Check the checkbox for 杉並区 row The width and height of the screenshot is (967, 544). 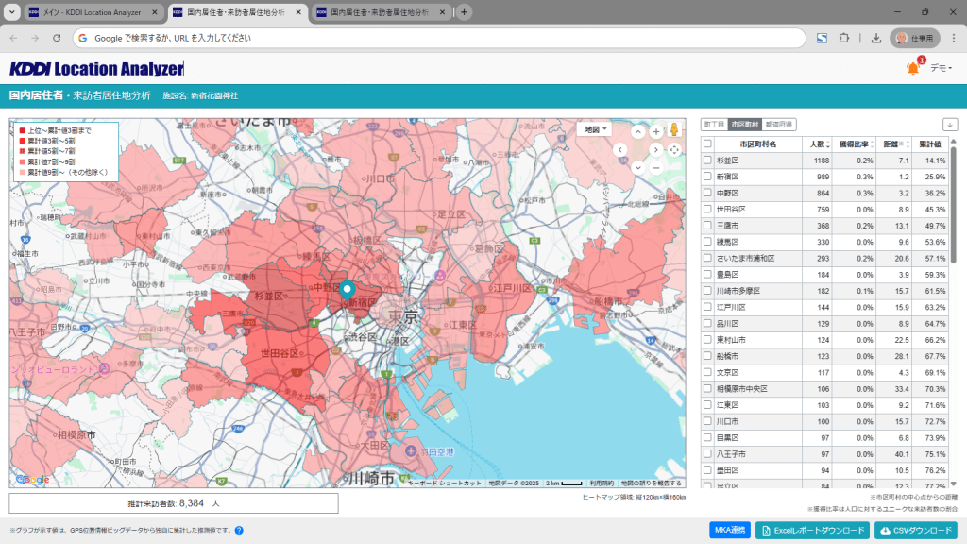[x=707, y=161]
